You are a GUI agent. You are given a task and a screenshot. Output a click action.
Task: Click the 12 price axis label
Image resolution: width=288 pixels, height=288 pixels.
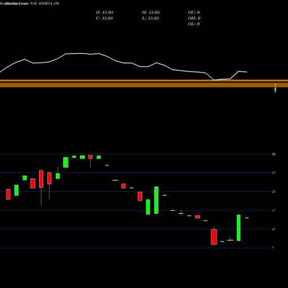coord(274,229)
